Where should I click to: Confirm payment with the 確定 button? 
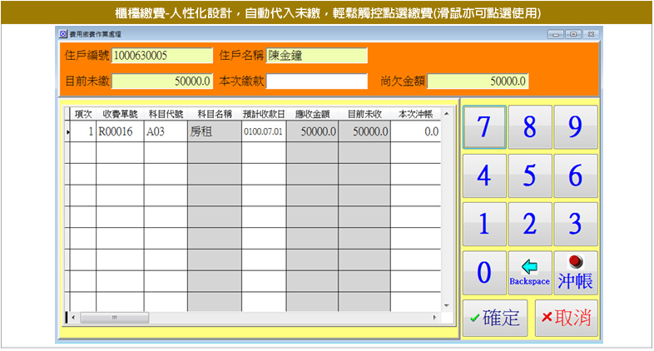(495, 319)
